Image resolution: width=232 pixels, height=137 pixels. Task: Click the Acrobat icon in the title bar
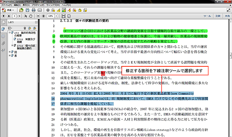1,2
